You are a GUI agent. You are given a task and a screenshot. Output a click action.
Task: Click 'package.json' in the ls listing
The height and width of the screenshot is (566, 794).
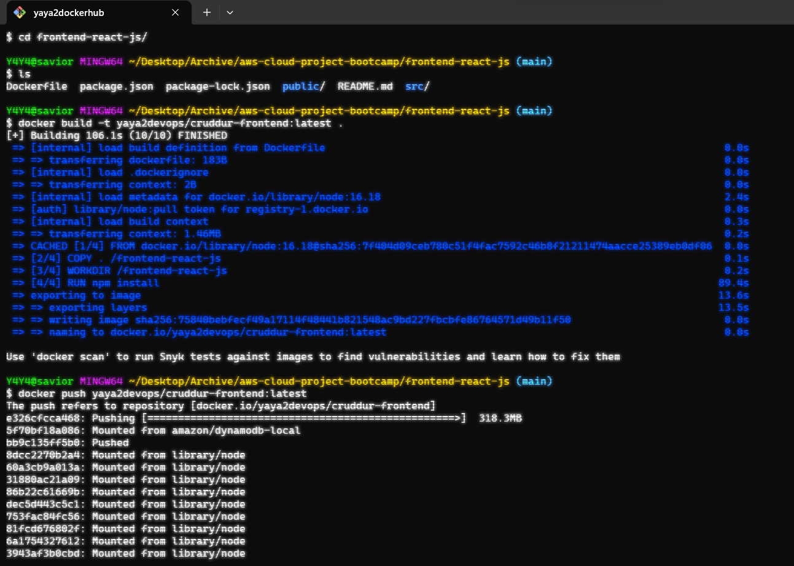[117, 86]
